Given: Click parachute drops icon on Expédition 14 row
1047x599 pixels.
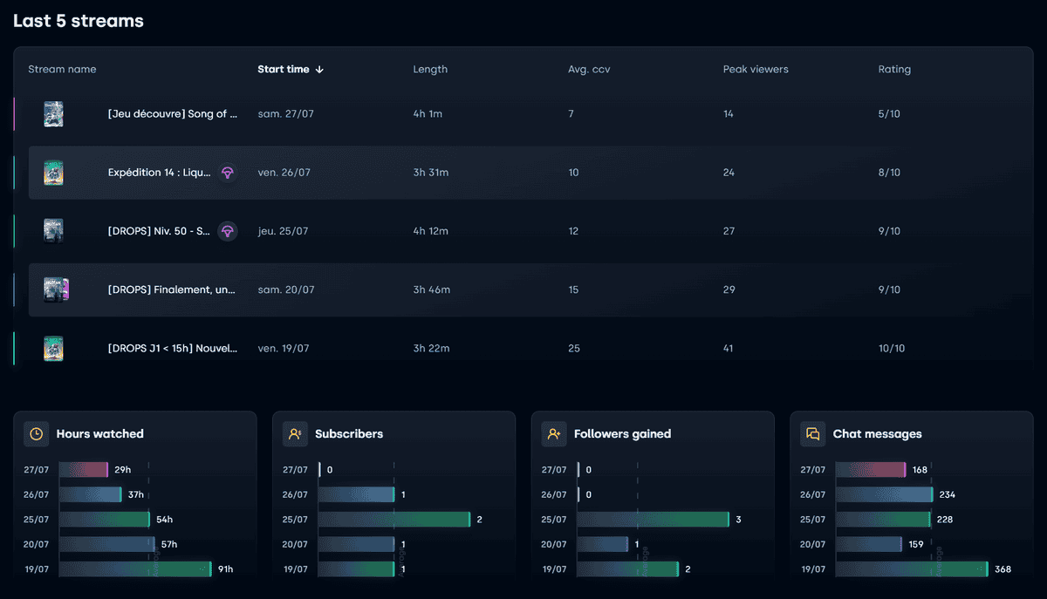Looking at the screenshot, I should click(x=227, y=173).
